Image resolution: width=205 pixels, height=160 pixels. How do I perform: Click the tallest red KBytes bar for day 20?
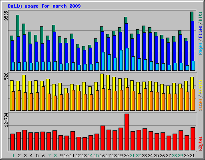click(x=127, y=132)
